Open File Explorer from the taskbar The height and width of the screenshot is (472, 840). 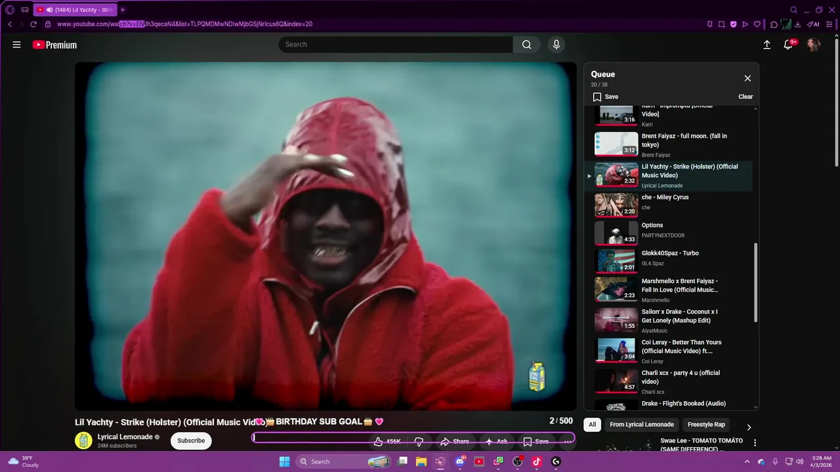pyautogui.click(x=421, y=462)
